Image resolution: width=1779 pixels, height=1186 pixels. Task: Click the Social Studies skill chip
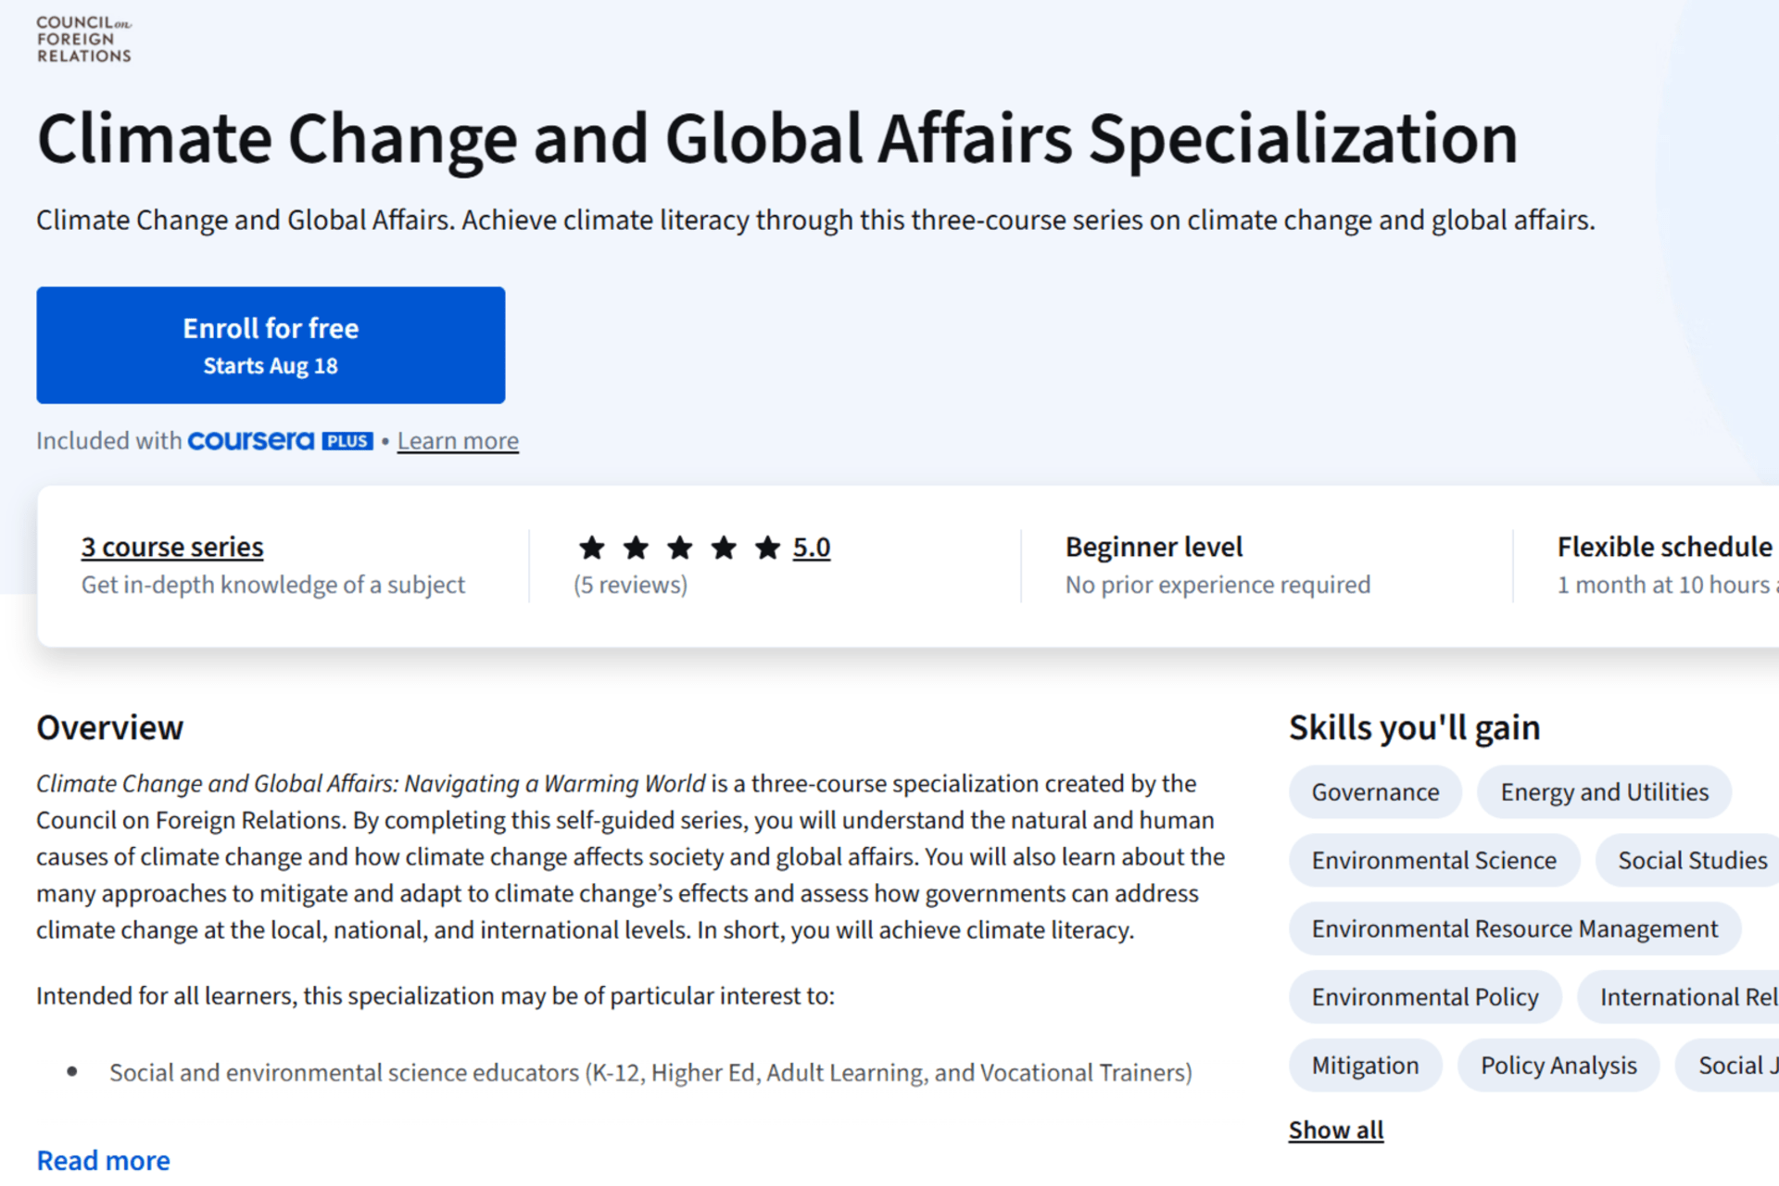tap(1692, 861)
